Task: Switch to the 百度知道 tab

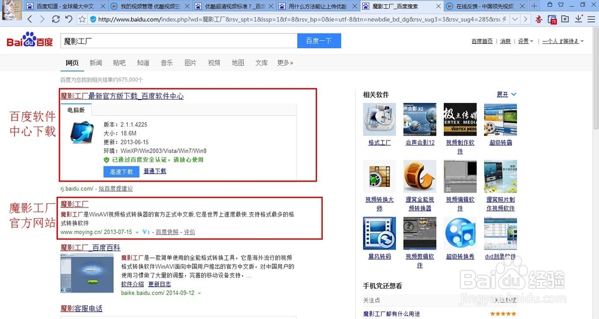Action: click(x=66, y=6)
